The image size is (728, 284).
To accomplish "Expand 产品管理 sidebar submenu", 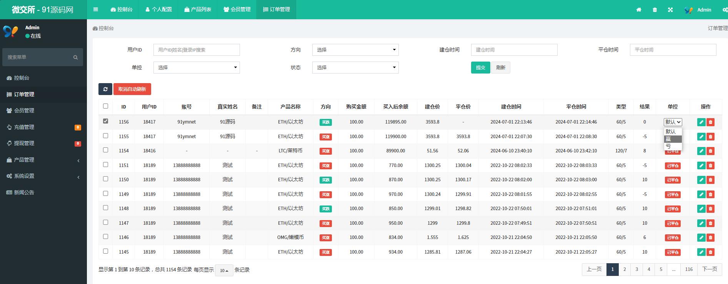I will [x=43, y=160].
